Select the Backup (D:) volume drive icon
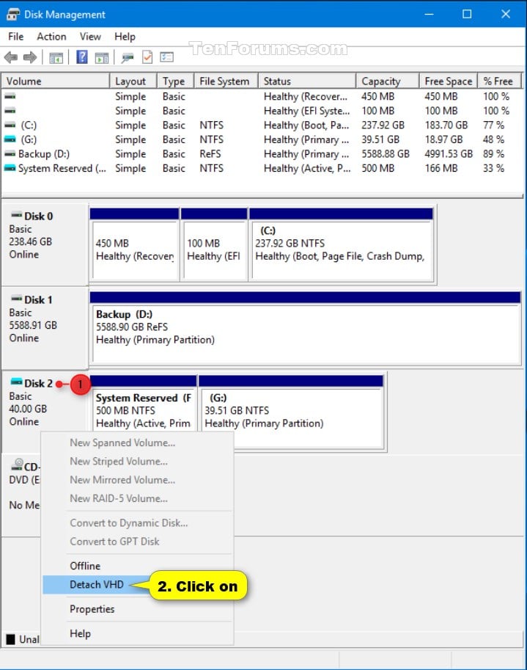 click(10, 154)
